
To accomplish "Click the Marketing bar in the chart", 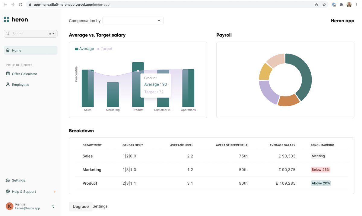I will click(113, 95).
